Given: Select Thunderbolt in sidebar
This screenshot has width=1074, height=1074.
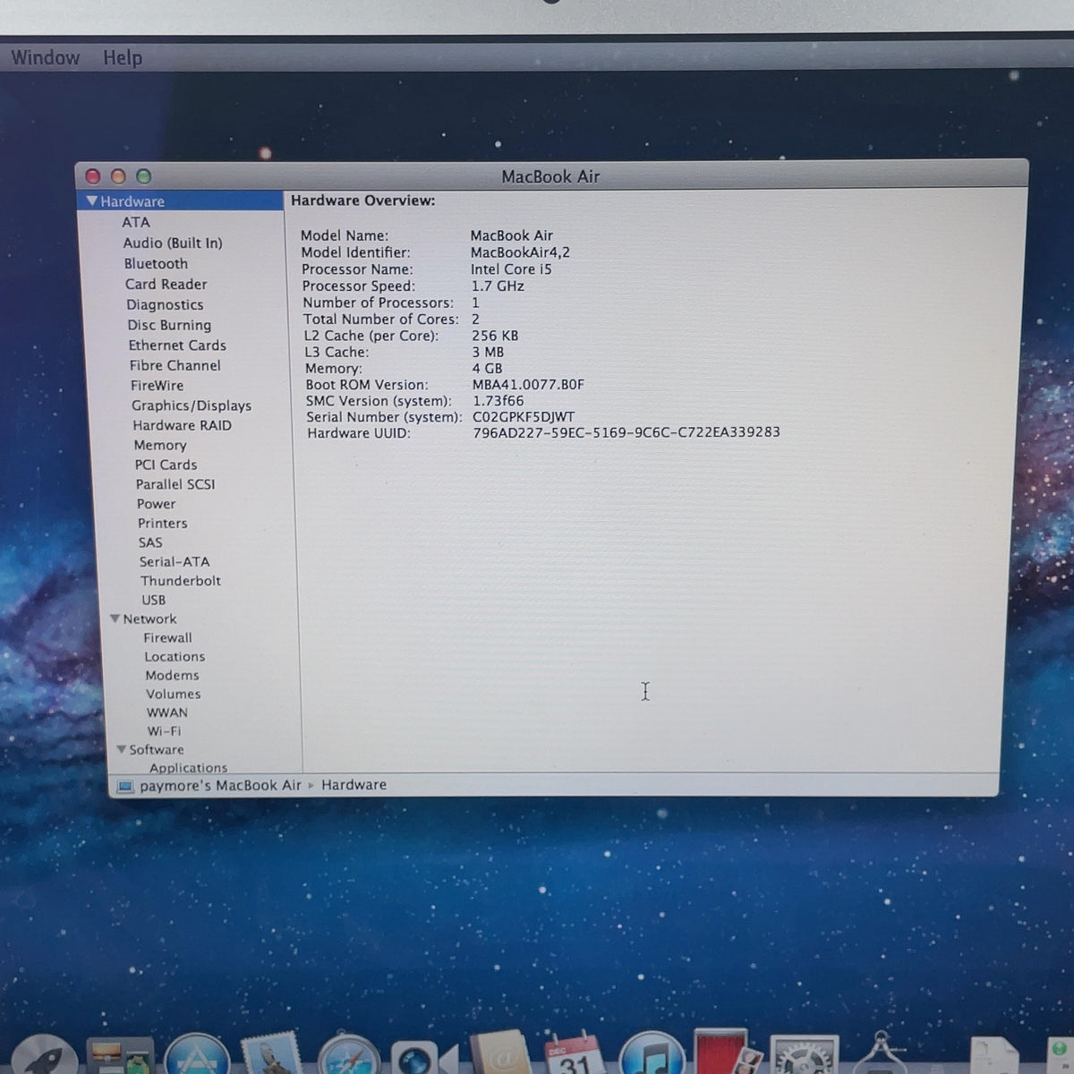Looking at the screenshot, I should [181, 580].
